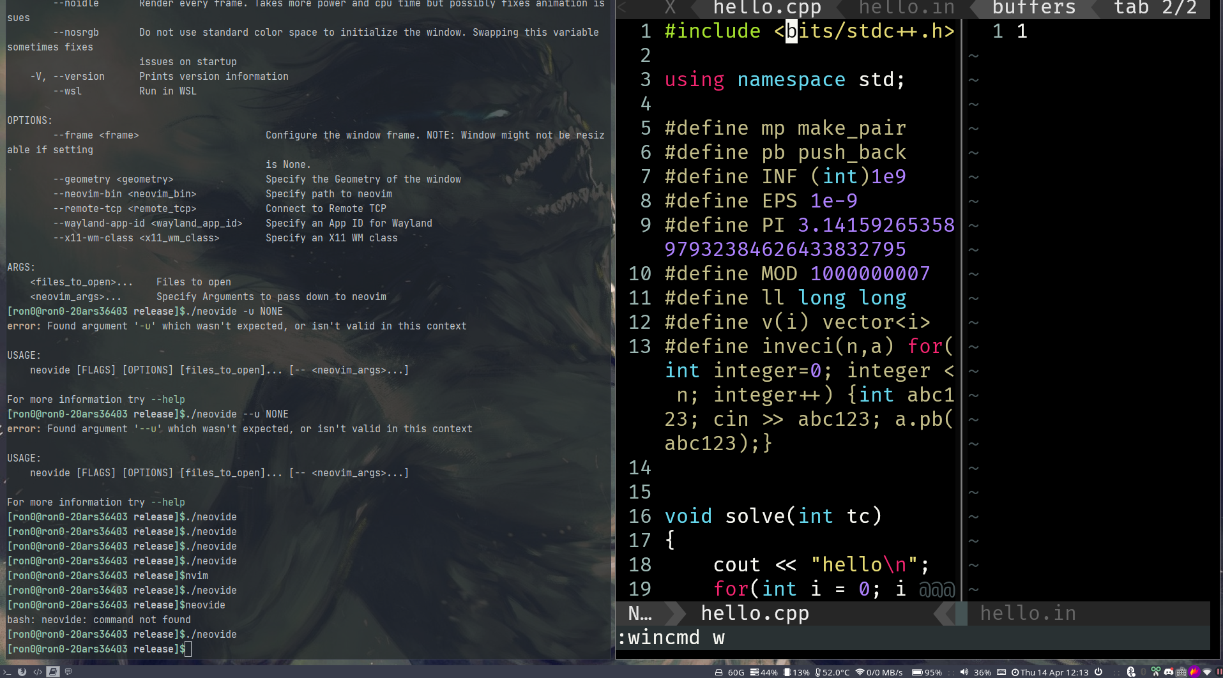
Task: Open the Bluetooth tray icon
Action: click(x=1131, y=672)
